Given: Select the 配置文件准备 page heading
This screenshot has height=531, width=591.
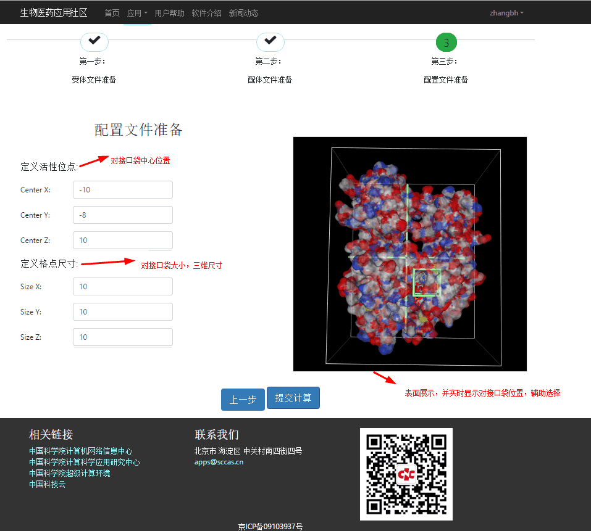Looking at the screenshot, I should click(x=138, y=130).
